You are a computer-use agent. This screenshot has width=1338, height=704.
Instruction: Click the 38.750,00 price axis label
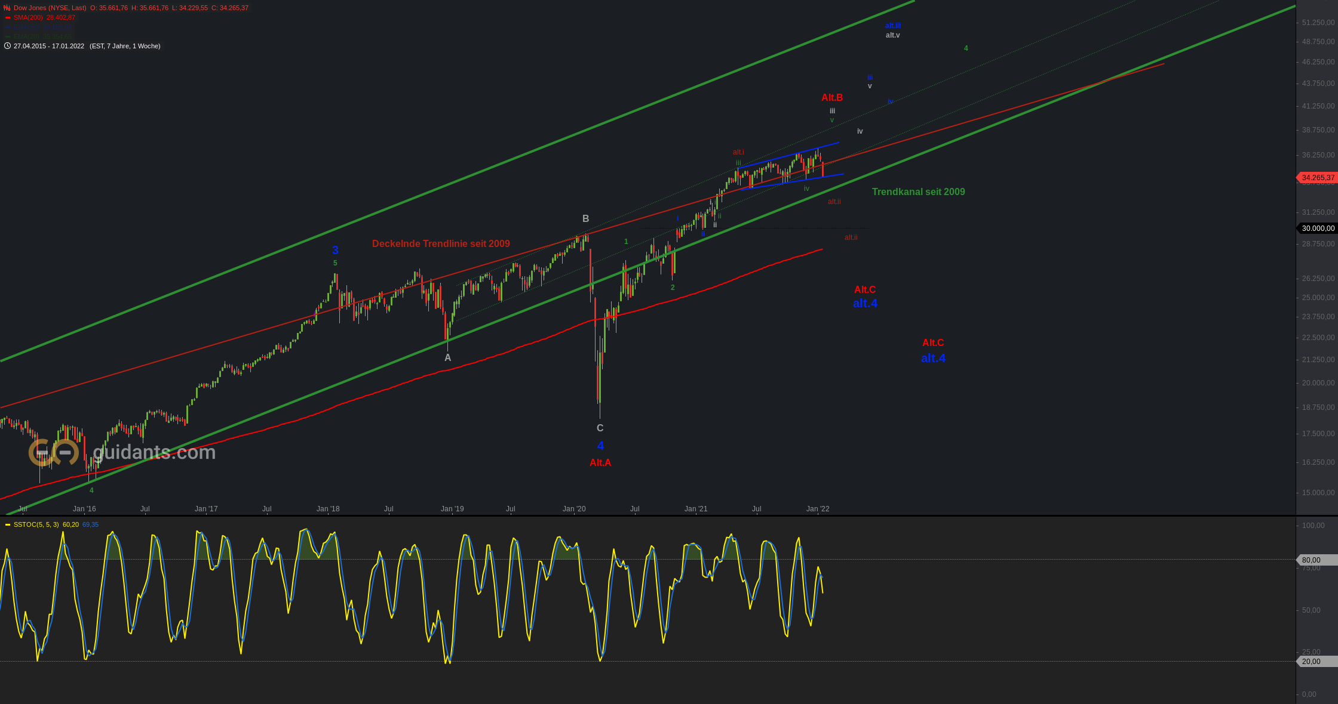pyautogui.click(x=1318, y=130)
